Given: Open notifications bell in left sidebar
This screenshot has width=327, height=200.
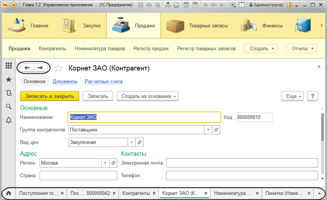Looking at the screenshot, I should [x=9, y=120].
